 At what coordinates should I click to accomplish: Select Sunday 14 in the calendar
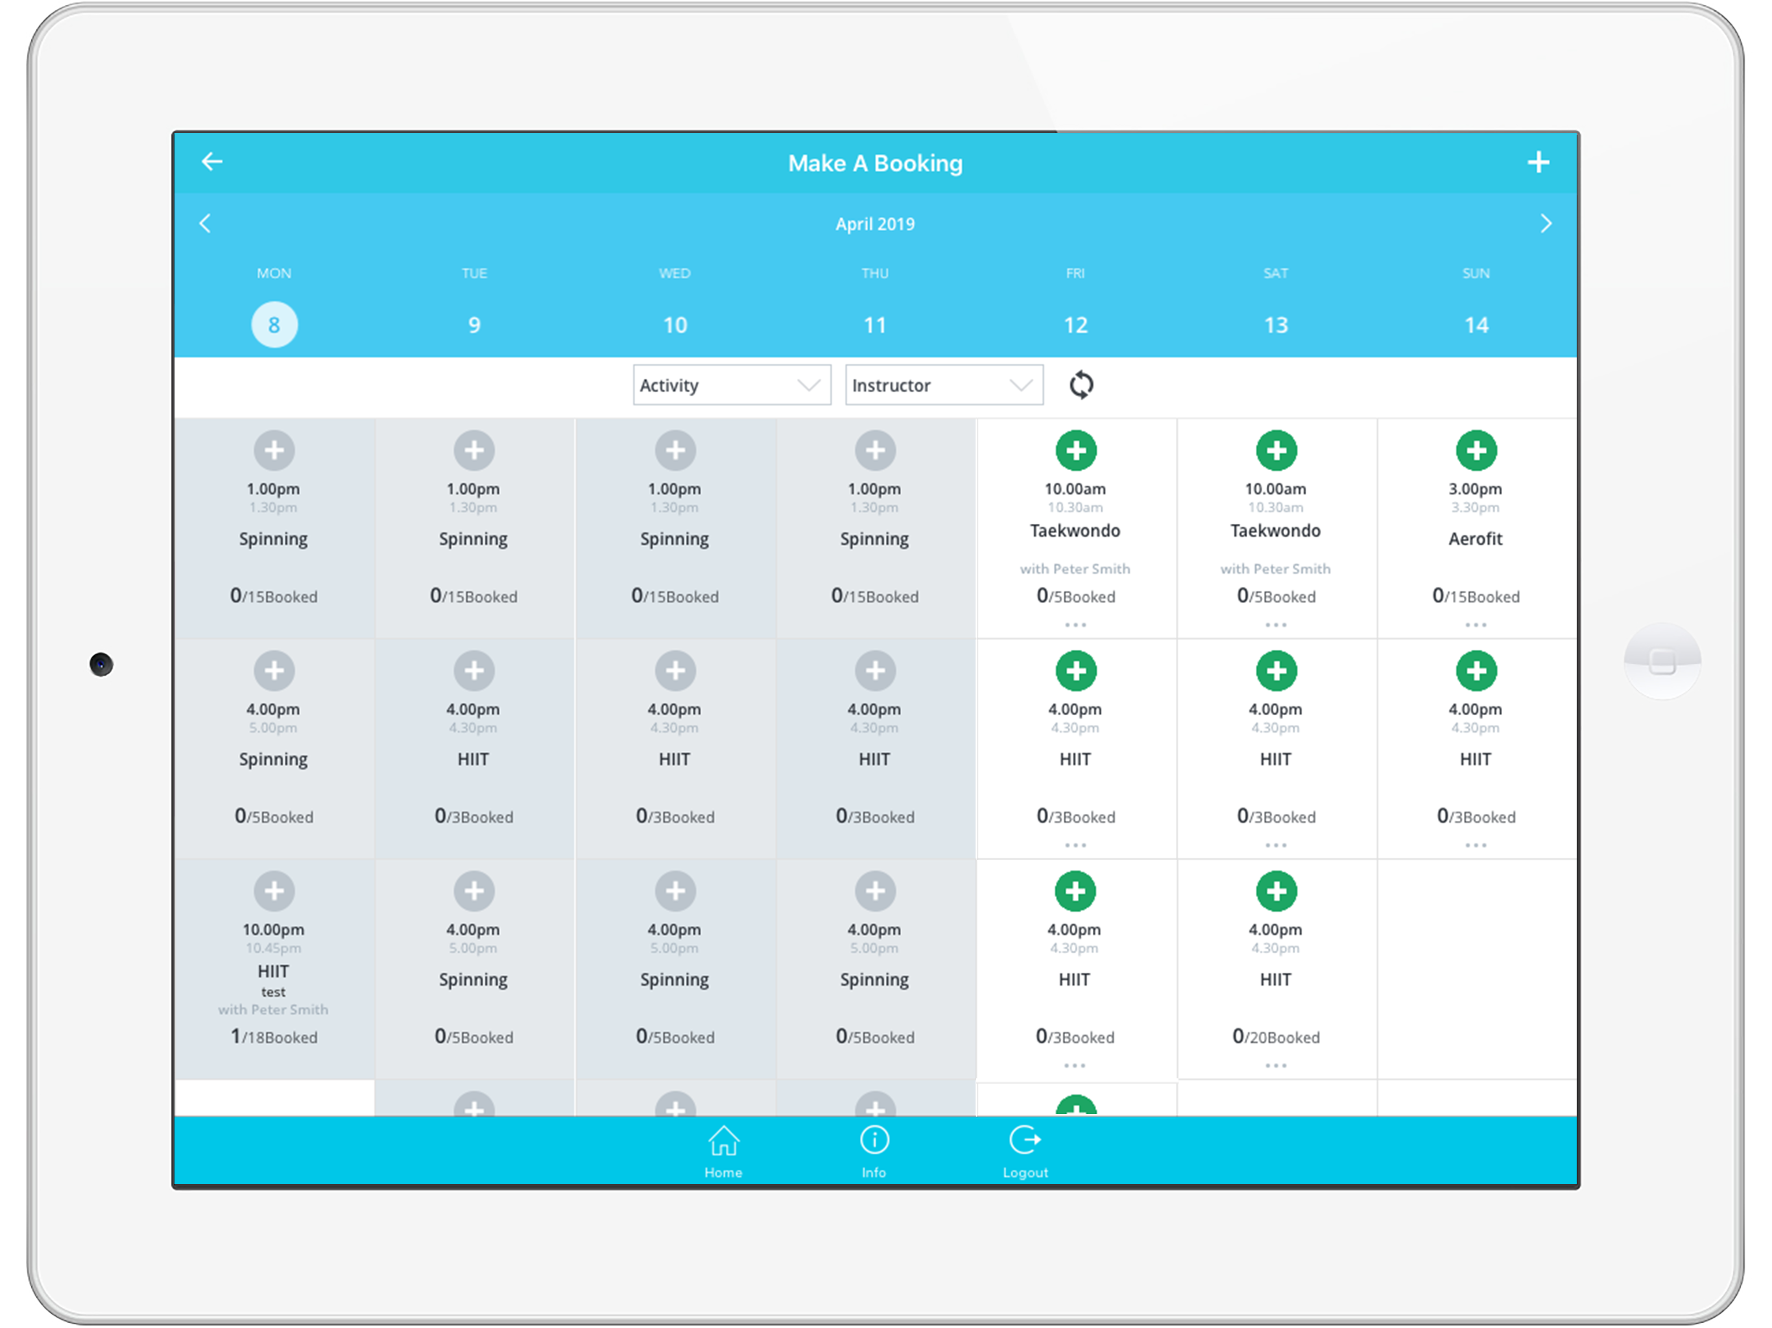pyautogui.click(x=1476, y=324)
